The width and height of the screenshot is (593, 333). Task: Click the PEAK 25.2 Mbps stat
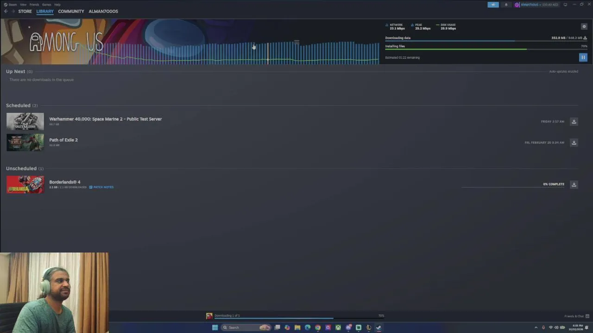coord(421,26)
